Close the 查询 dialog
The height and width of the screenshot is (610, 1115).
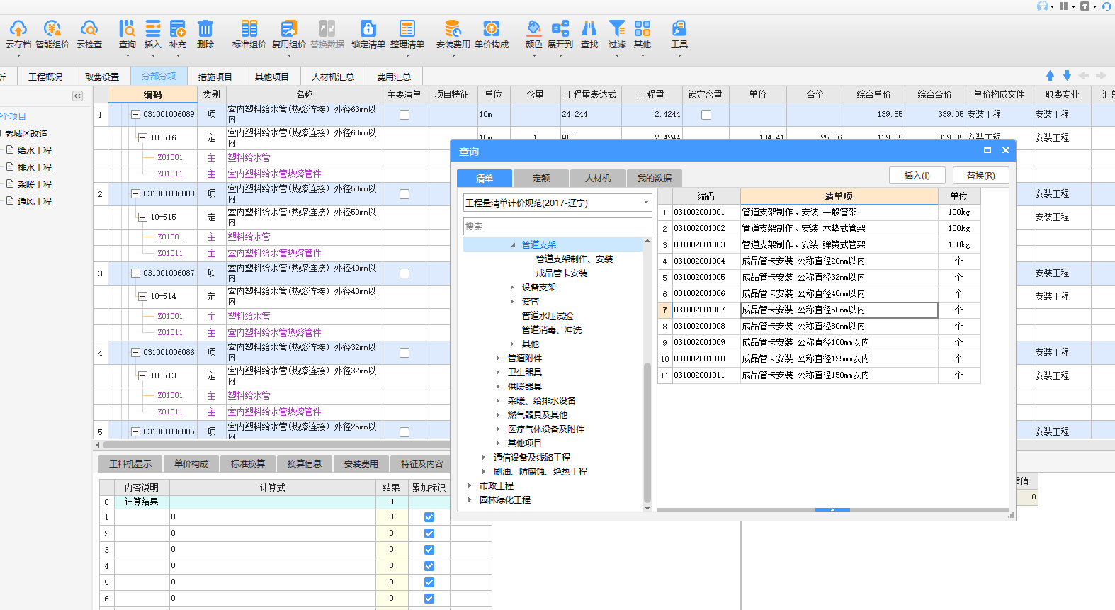tap(1005, 150)
